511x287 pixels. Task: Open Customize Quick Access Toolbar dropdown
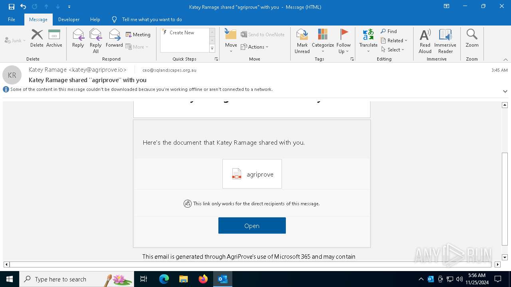click(69, 7)
